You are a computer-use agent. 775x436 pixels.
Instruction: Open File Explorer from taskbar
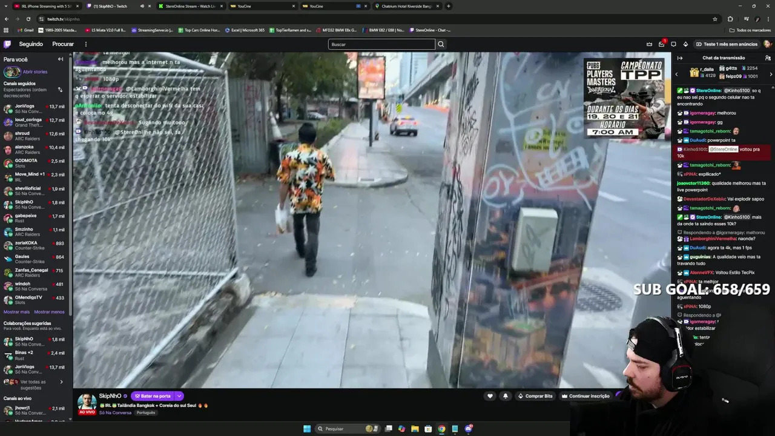(415, 429)
